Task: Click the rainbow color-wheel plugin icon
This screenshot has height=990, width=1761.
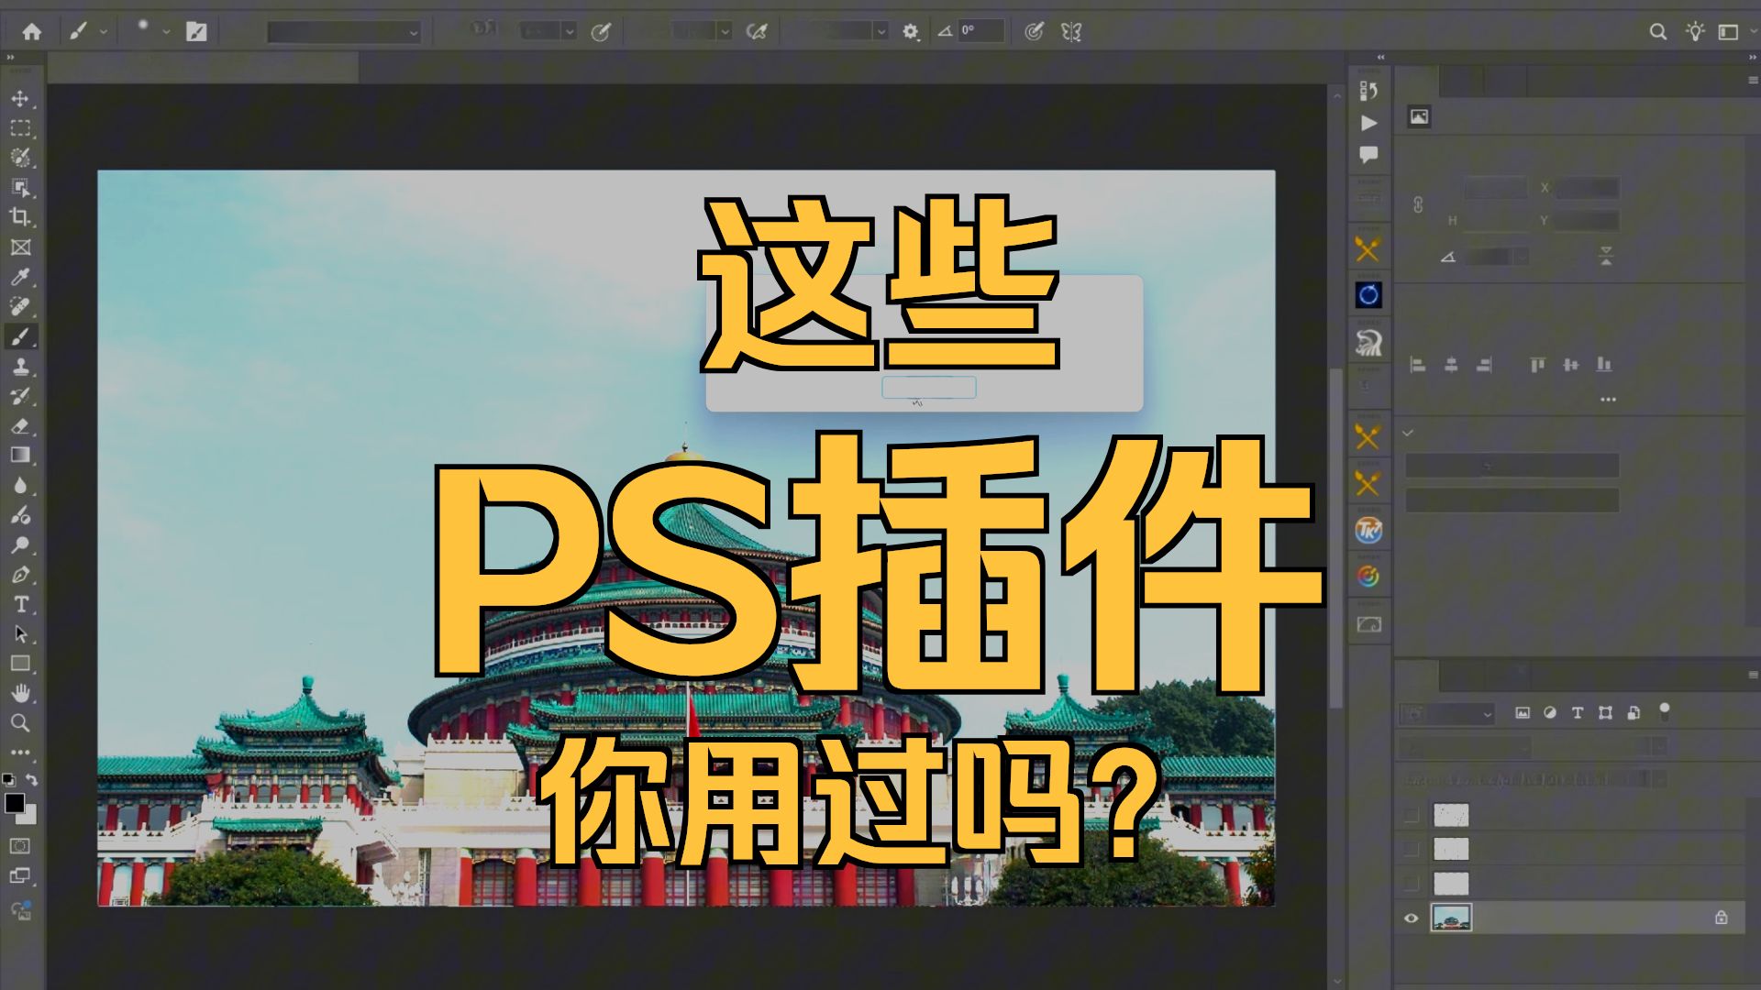Action: [1368, 576]
